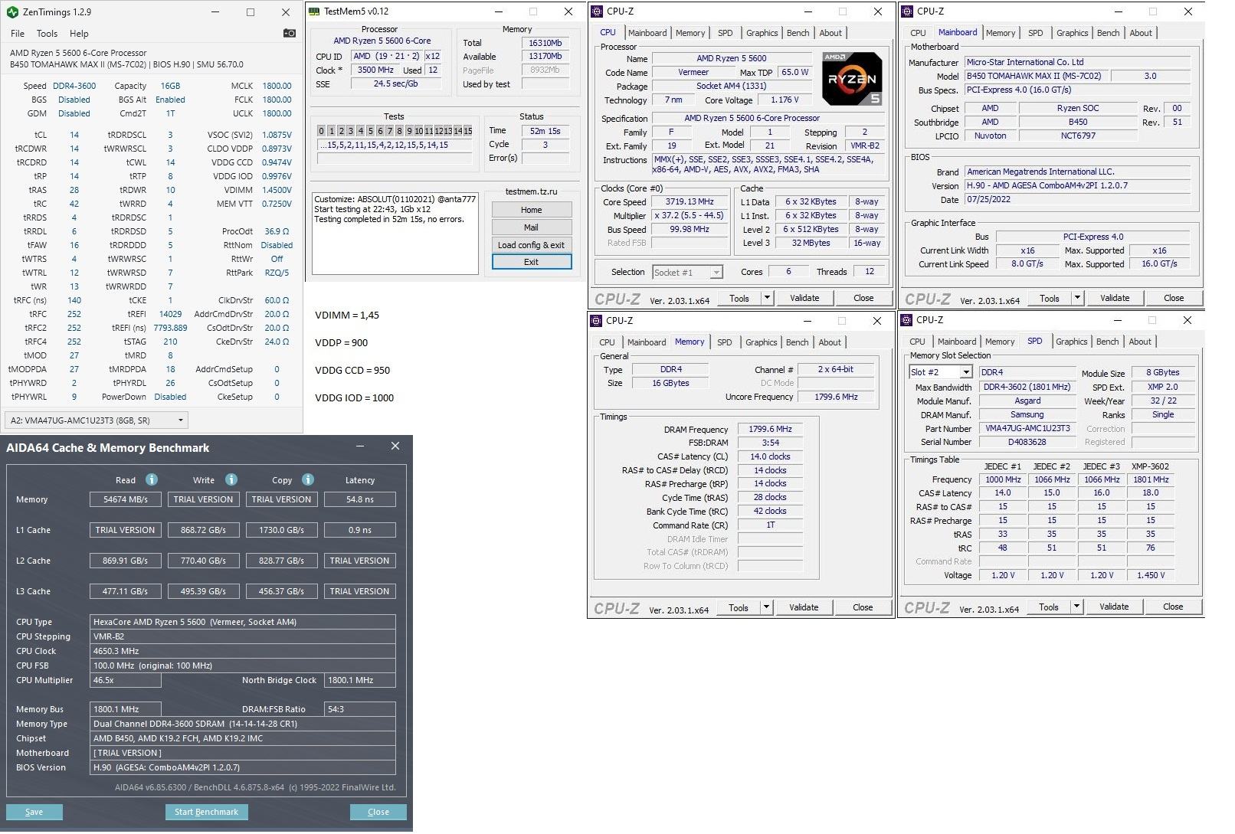Click the TestMem5 title bar icon

(313, 11)
